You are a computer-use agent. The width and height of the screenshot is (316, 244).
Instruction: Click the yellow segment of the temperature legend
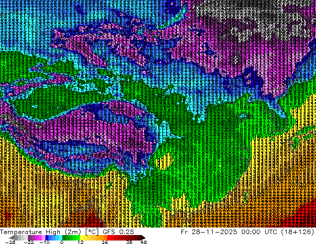87,238
